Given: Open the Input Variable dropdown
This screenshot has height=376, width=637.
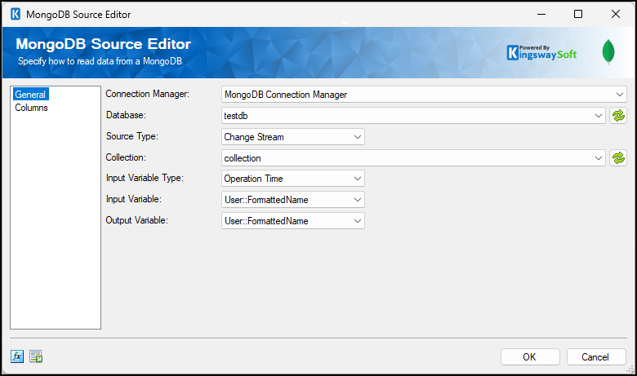Looking at the screenshot, I should (x=293, y=200).
